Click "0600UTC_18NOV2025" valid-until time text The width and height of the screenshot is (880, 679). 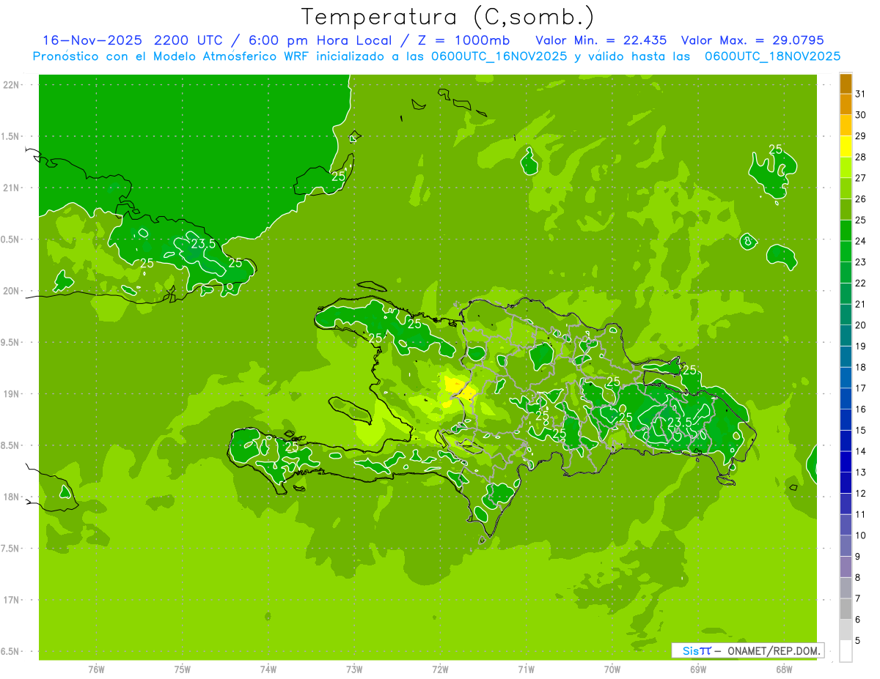coord(772,56)
